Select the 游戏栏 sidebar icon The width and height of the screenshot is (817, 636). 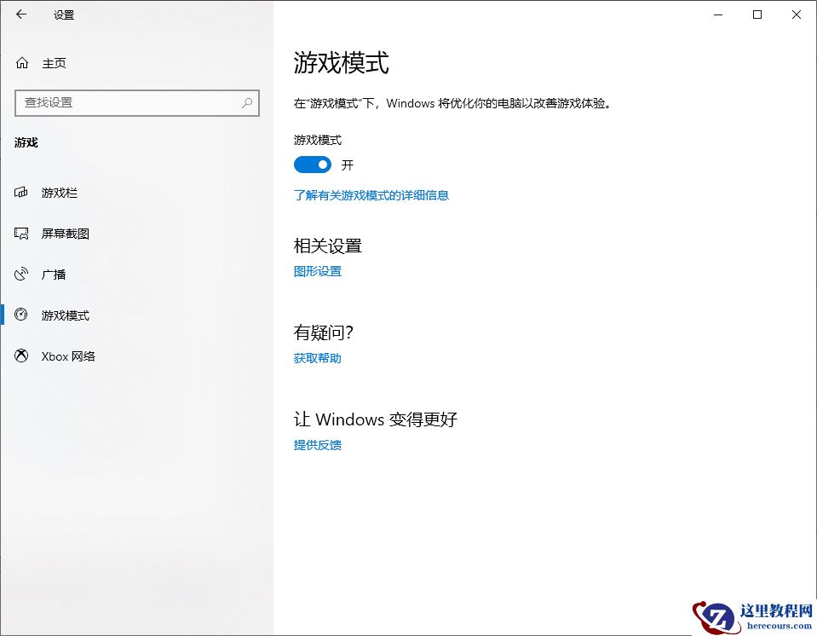[20, 193]
